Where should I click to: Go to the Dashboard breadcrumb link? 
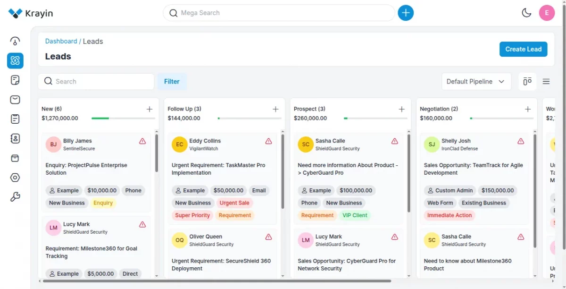pos(61,41)
